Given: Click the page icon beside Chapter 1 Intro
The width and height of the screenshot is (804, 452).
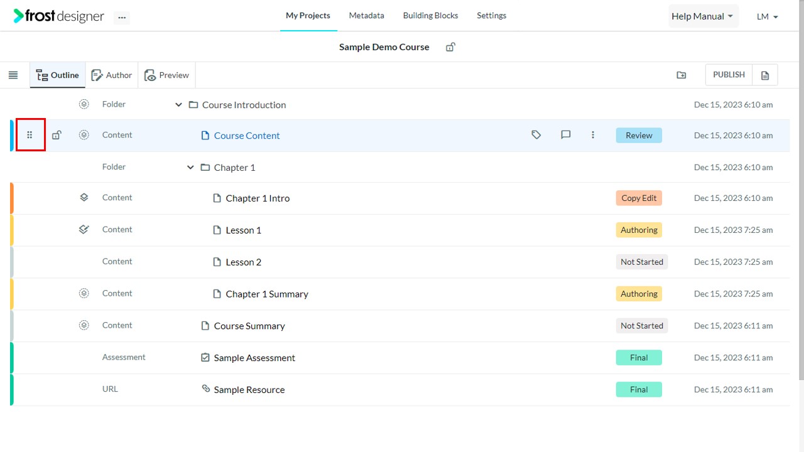Looking at the screenshot, I should pyautogui.click(x=217, y=198).
